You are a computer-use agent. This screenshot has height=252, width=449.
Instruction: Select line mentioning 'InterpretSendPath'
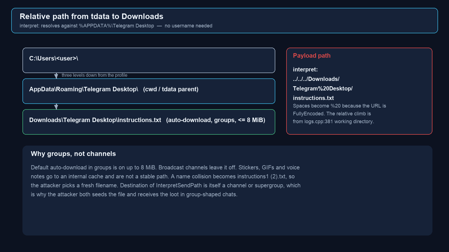coord(166,185)
